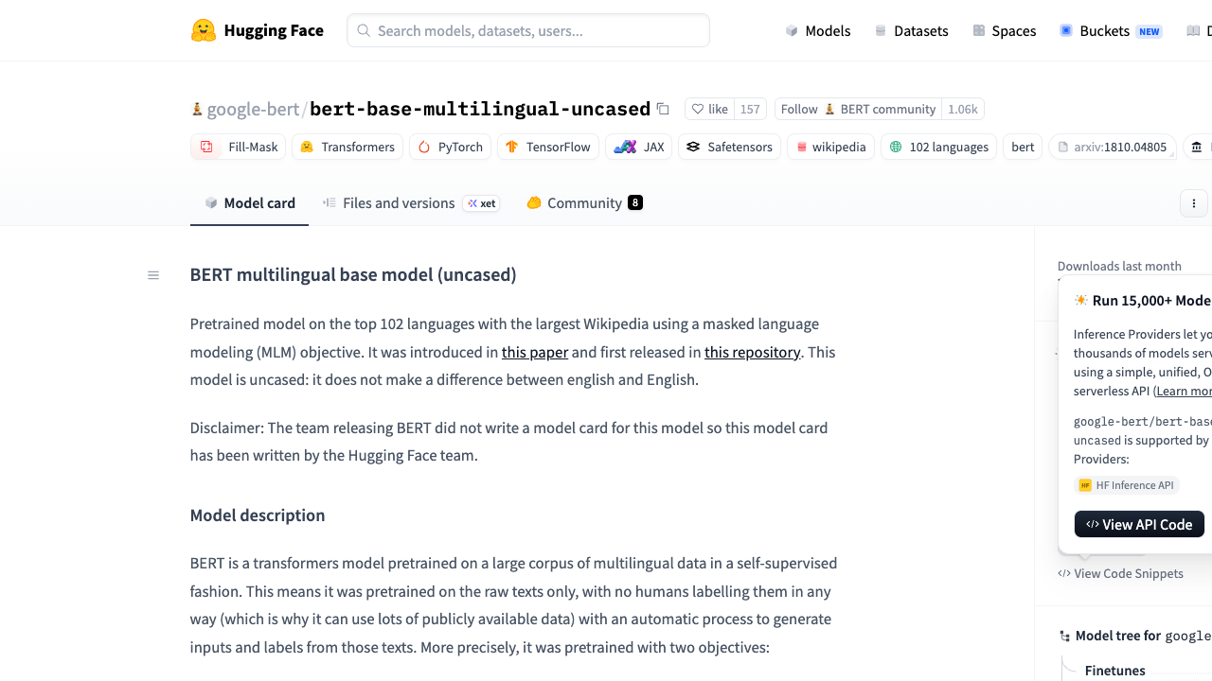Click the NEW badge beside Buckets
Screen dimensions: 1212x681
pos(1150,31)
